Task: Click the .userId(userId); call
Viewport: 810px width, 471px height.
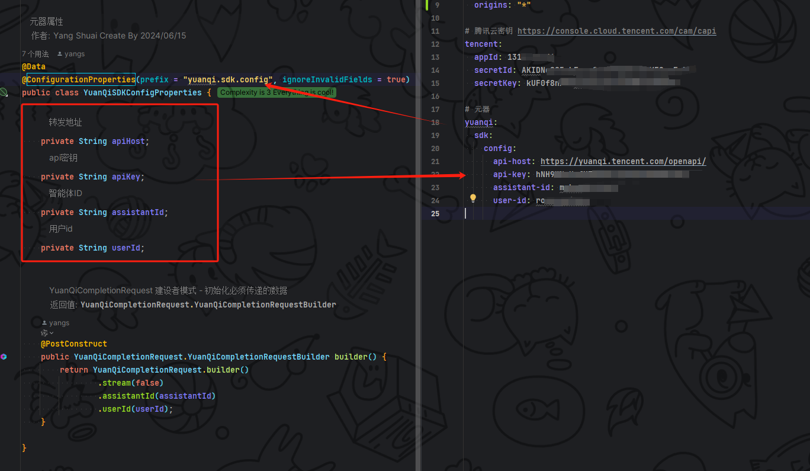Action: 136,409
